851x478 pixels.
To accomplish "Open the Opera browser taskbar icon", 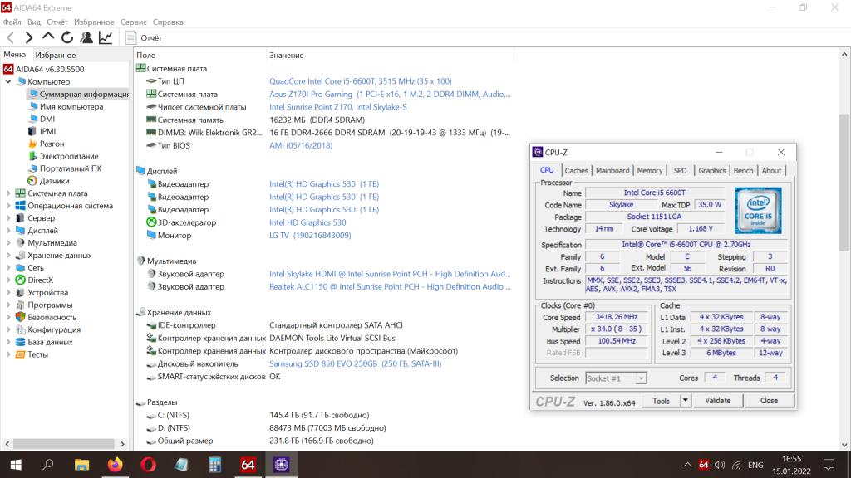I will (x=148, y=464).
